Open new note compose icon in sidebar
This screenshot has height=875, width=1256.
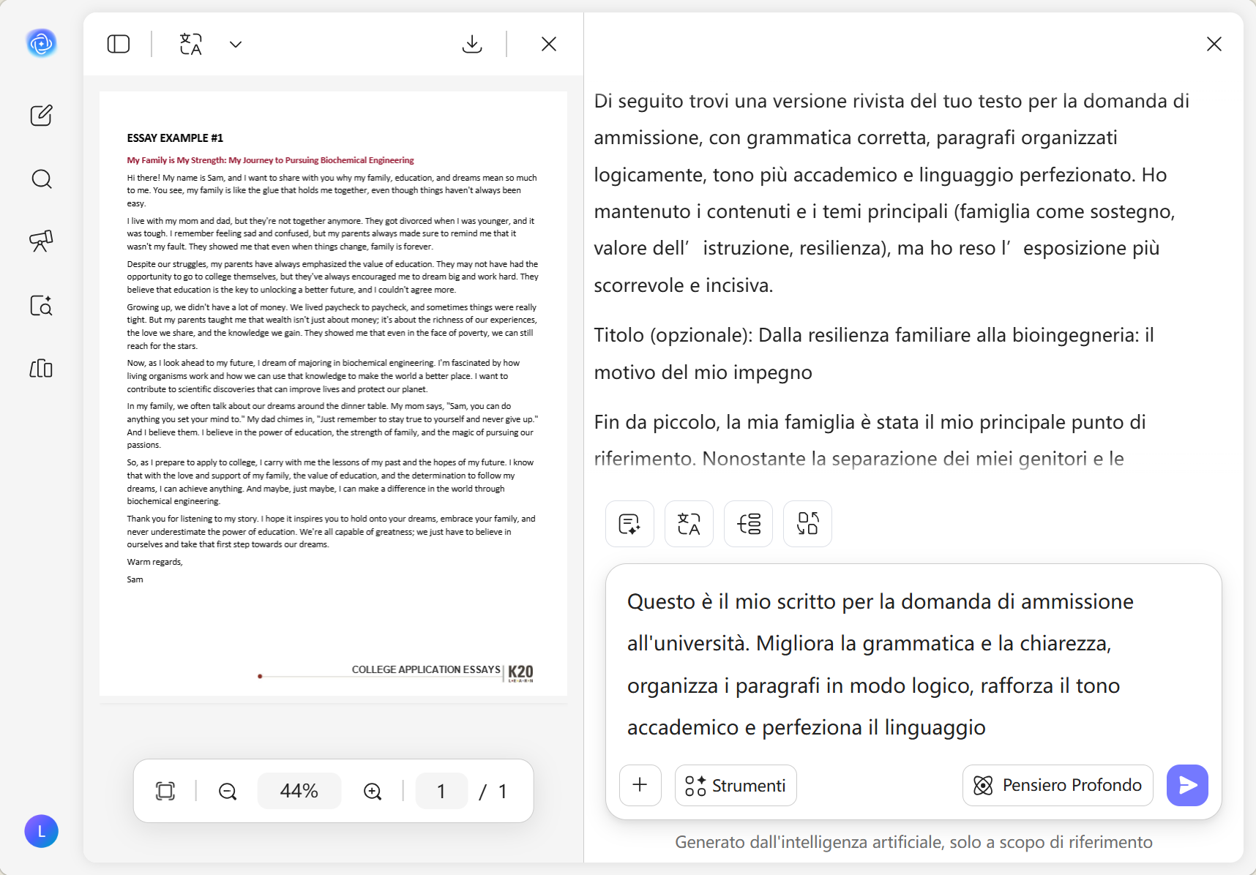42,115
